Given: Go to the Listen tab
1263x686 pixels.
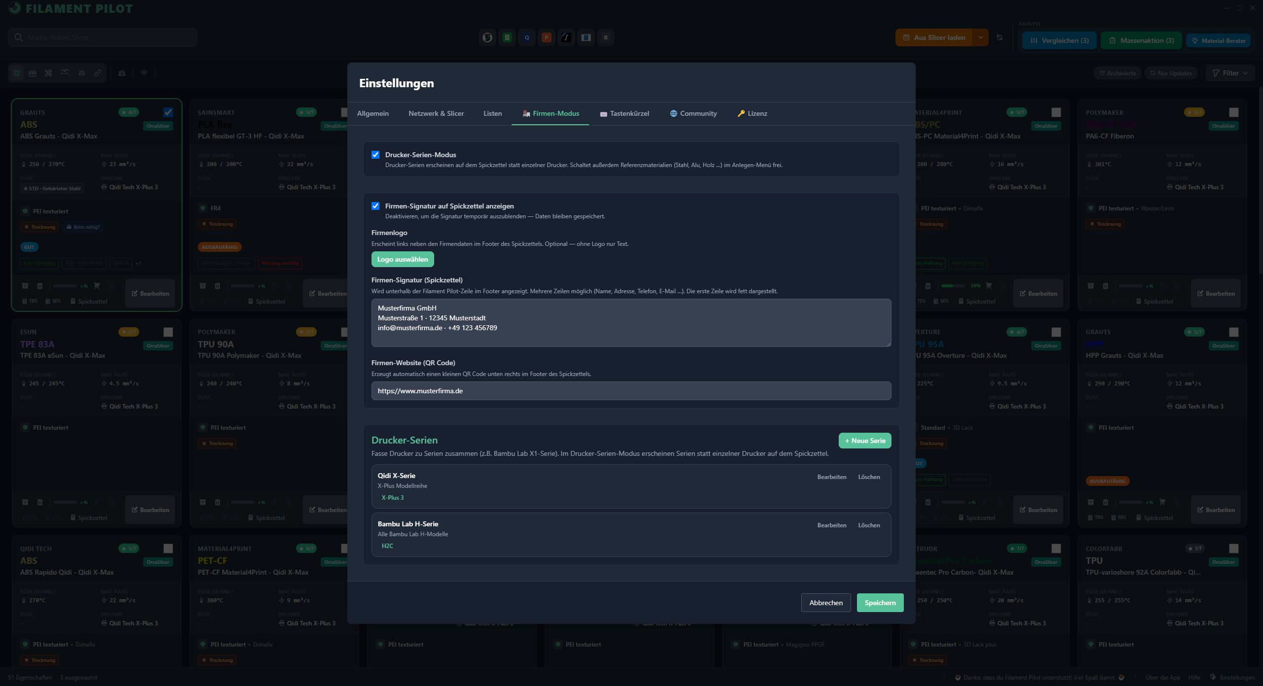Looking at the screenshot, I should click(x=492, y=113).
